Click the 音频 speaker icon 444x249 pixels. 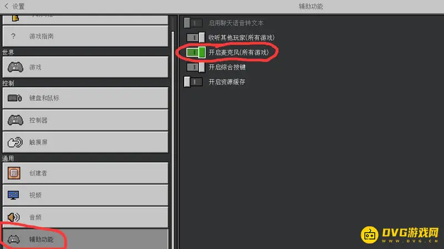pos(13,217)
